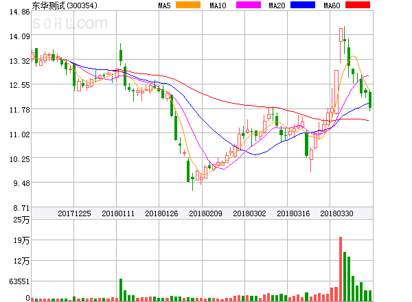Click the 12万 volume axis label
This screenshot has width=412, height=302.
coord(21,261)
